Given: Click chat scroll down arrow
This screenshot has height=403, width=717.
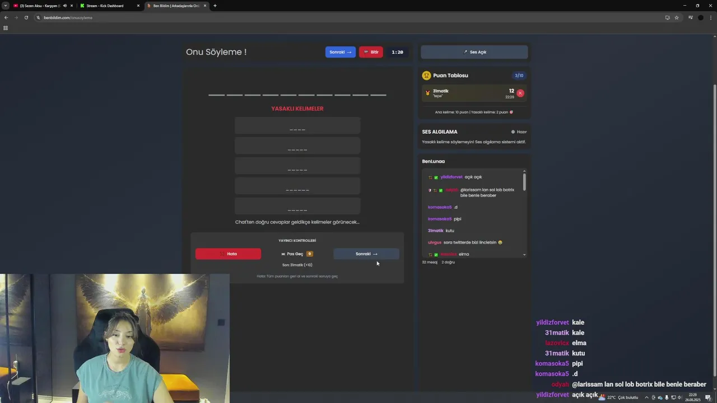Looking at the screenshot, I should coord(524,255).
